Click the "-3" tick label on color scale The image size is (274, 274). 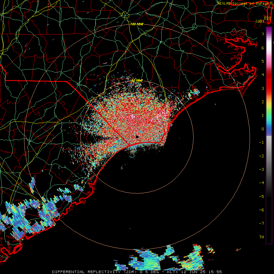pos(262,169)
